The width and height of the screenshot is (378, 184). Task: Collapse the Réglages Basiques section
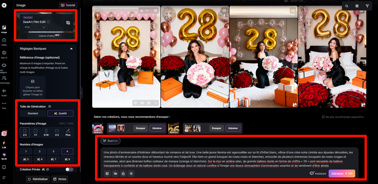(71, 49)
